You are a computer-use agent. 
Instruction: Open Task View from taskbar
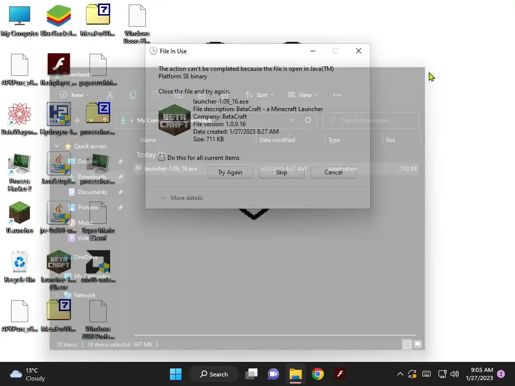coord(252,374)
